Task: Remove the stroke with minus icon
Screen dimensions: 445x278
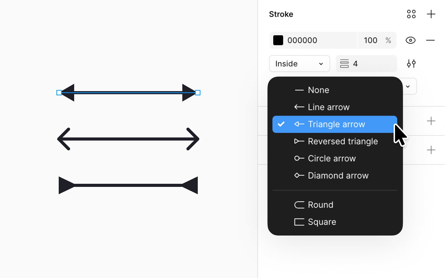Action: point(430,40)
